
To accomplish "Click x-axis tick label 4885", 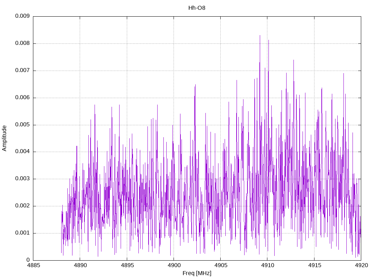I will click(33, 265).
